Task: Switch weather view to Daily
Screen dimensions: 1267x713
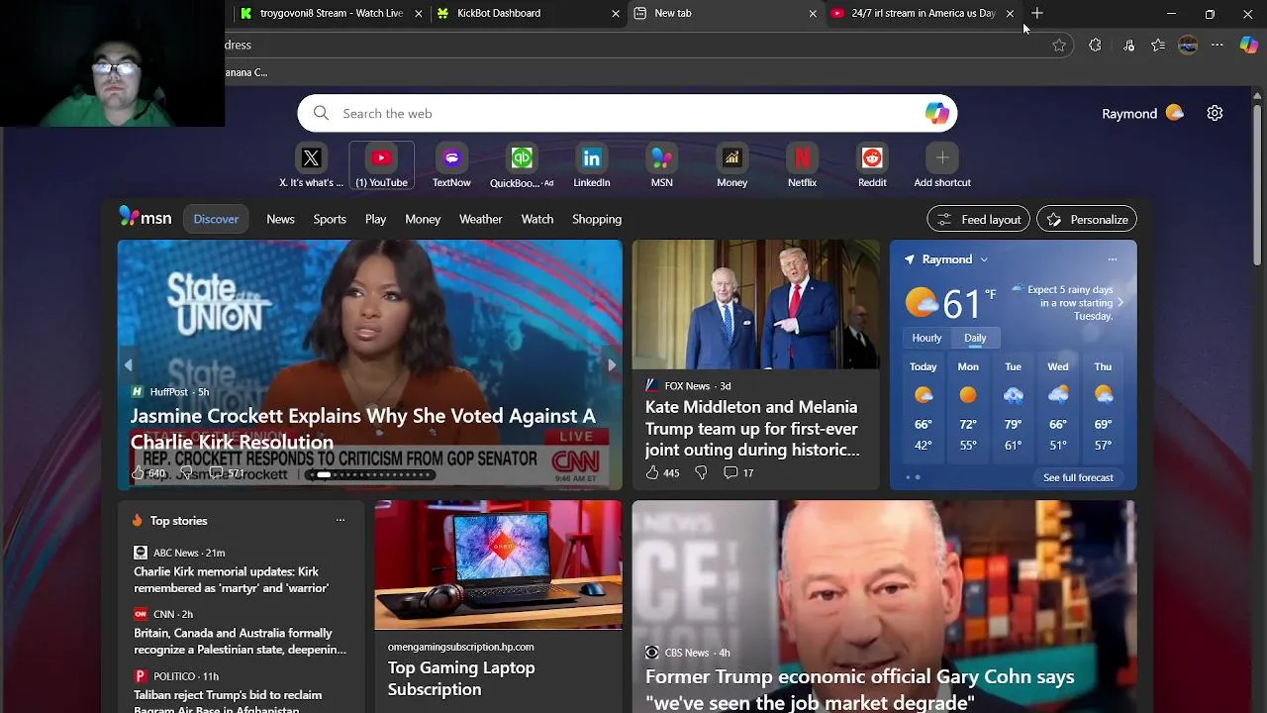Action: [x=975, y=338]
